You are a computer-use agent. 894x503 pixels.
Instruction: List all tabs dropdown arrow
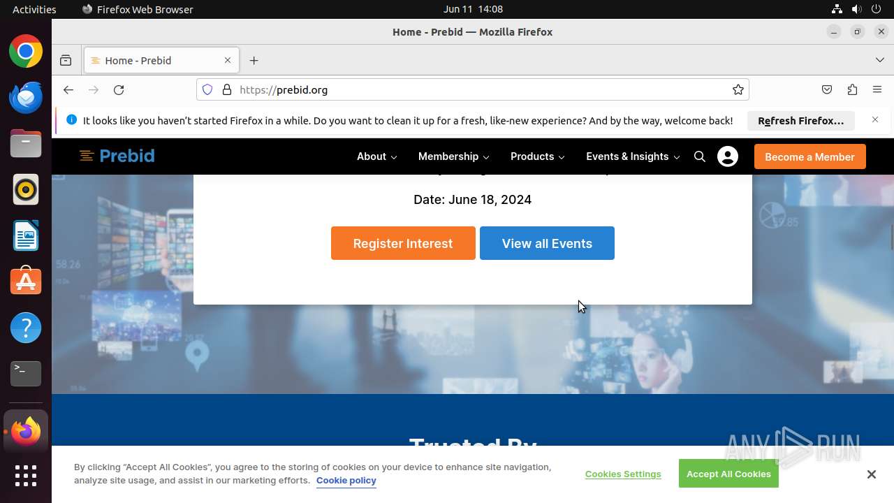880,60
